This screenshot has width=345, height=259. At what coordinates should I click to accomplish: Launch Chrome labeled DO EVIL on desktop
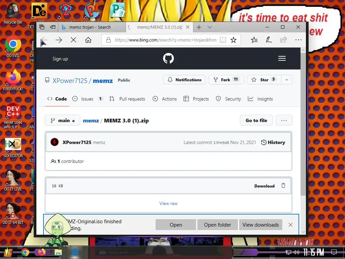pyautogui.click(x=13, y=47)
